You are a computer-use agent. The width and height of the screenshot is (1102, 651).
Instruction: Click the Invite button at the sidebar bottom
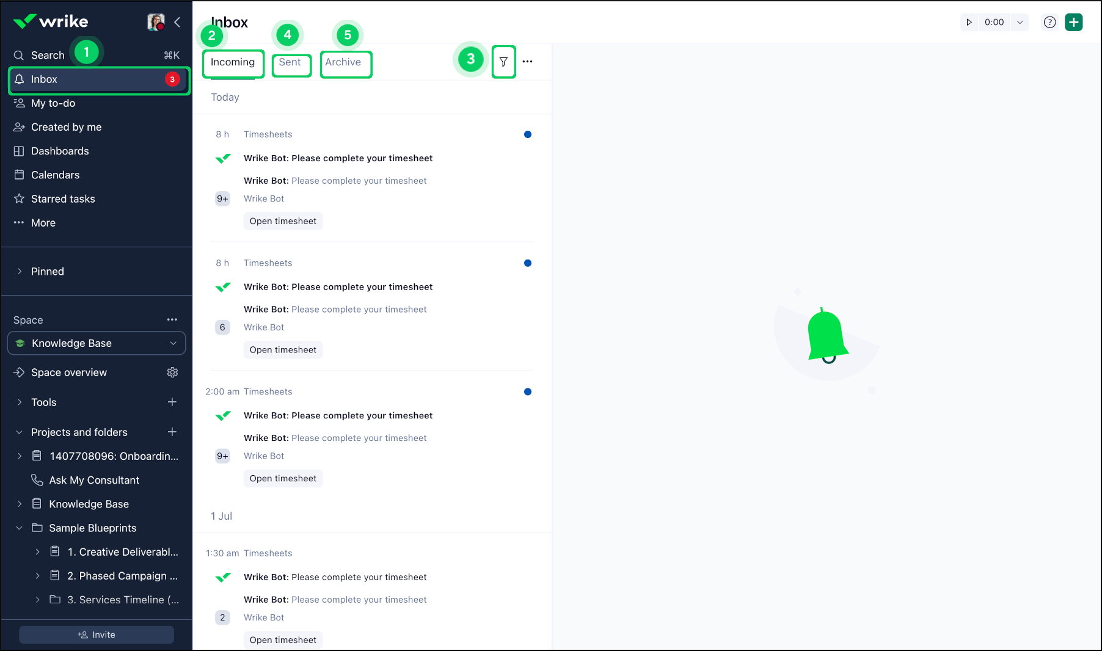tap(96, 635)
